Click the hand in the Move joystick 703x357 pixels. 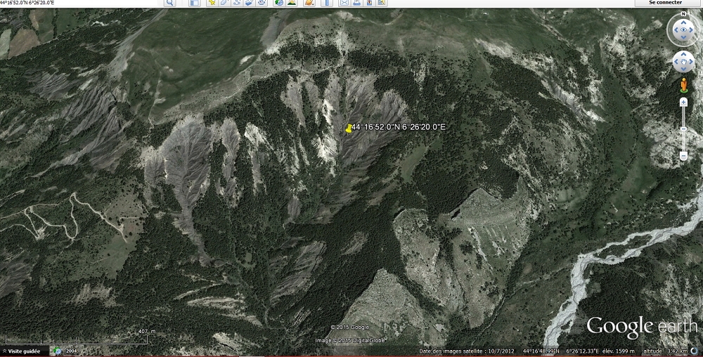tap(683, 63)
